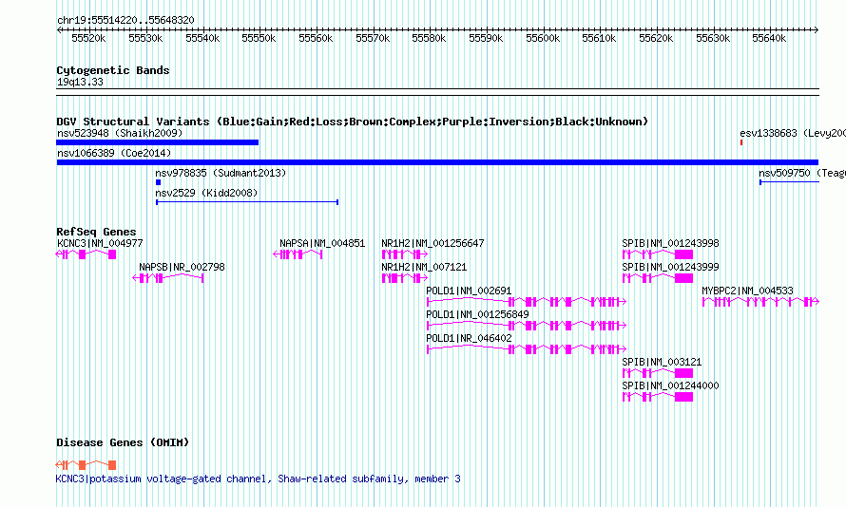This screenshot has width=846, height=507.
Task: Click the NAPSB|NR_002798 gene glyph
Action: [x=168, y=278]
